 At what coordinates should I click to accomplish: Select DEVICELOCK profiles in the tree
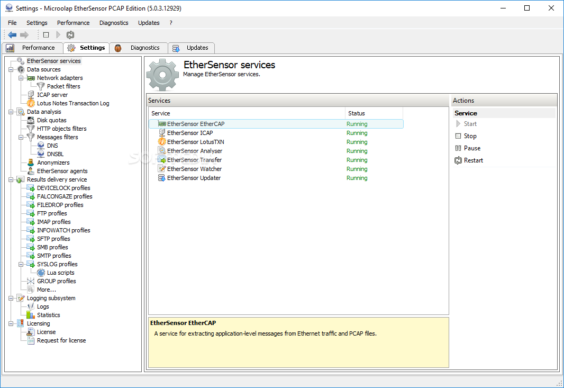(63, 188)
